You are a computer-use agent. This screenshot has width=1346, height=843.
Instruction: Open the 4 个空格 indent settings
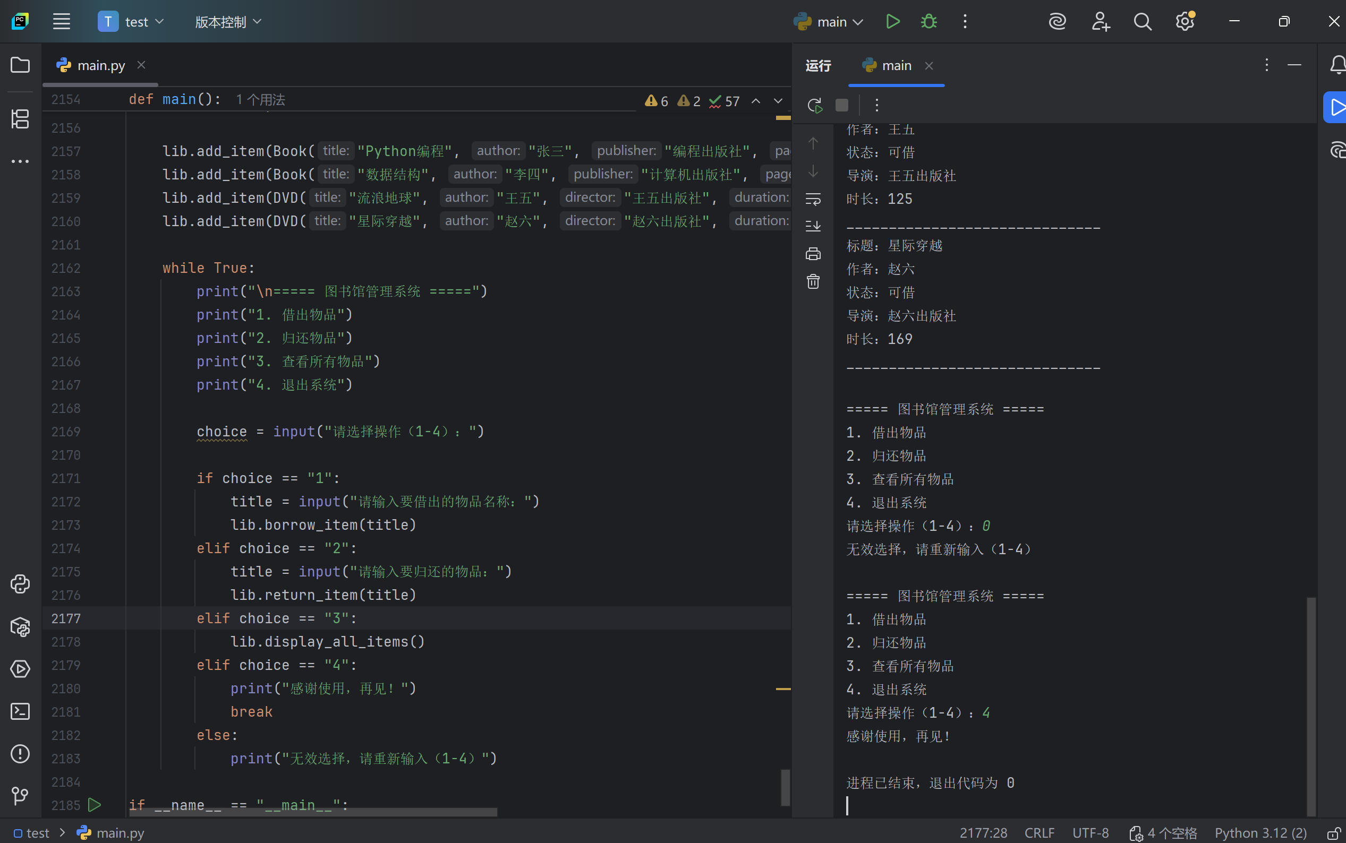(x=1164, y=833)
